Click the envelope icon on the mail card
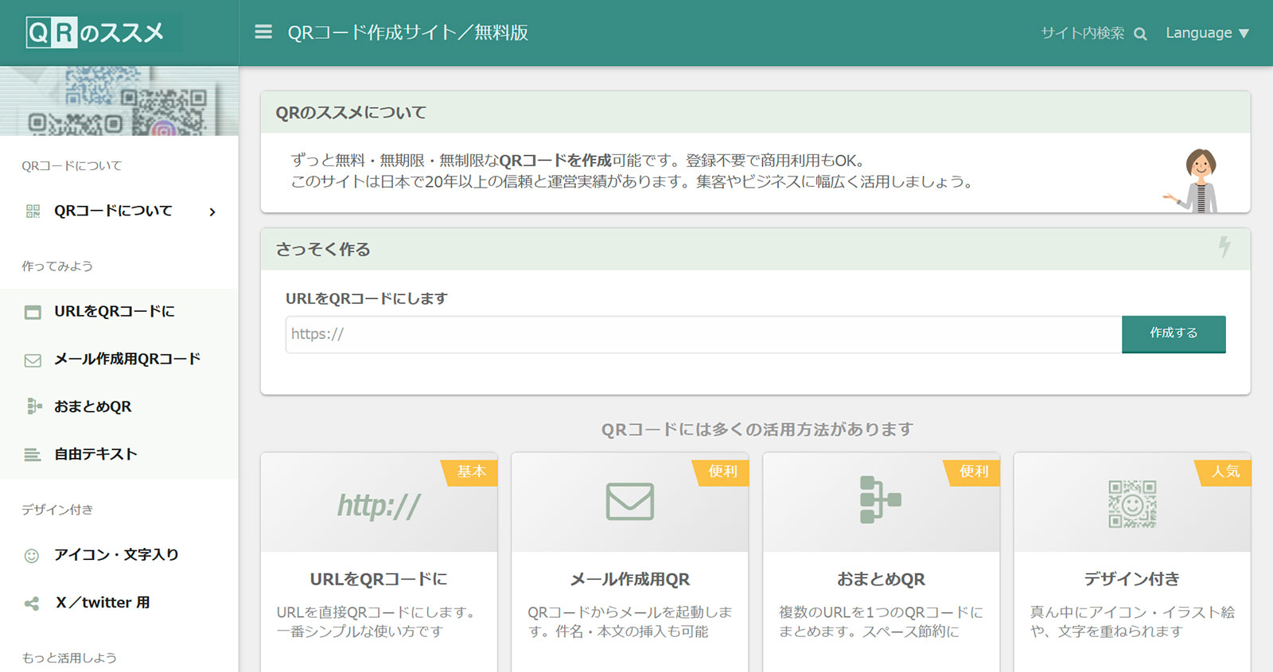The image size is (1273, 672). 630,502
